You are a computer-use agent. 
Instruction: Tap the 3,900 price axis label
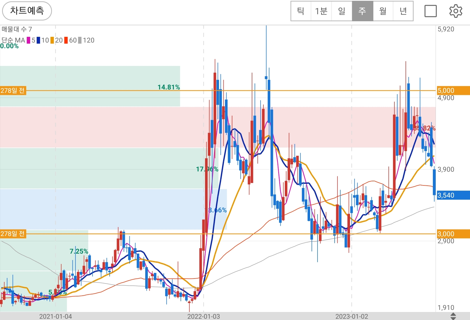tap(446, 170)
